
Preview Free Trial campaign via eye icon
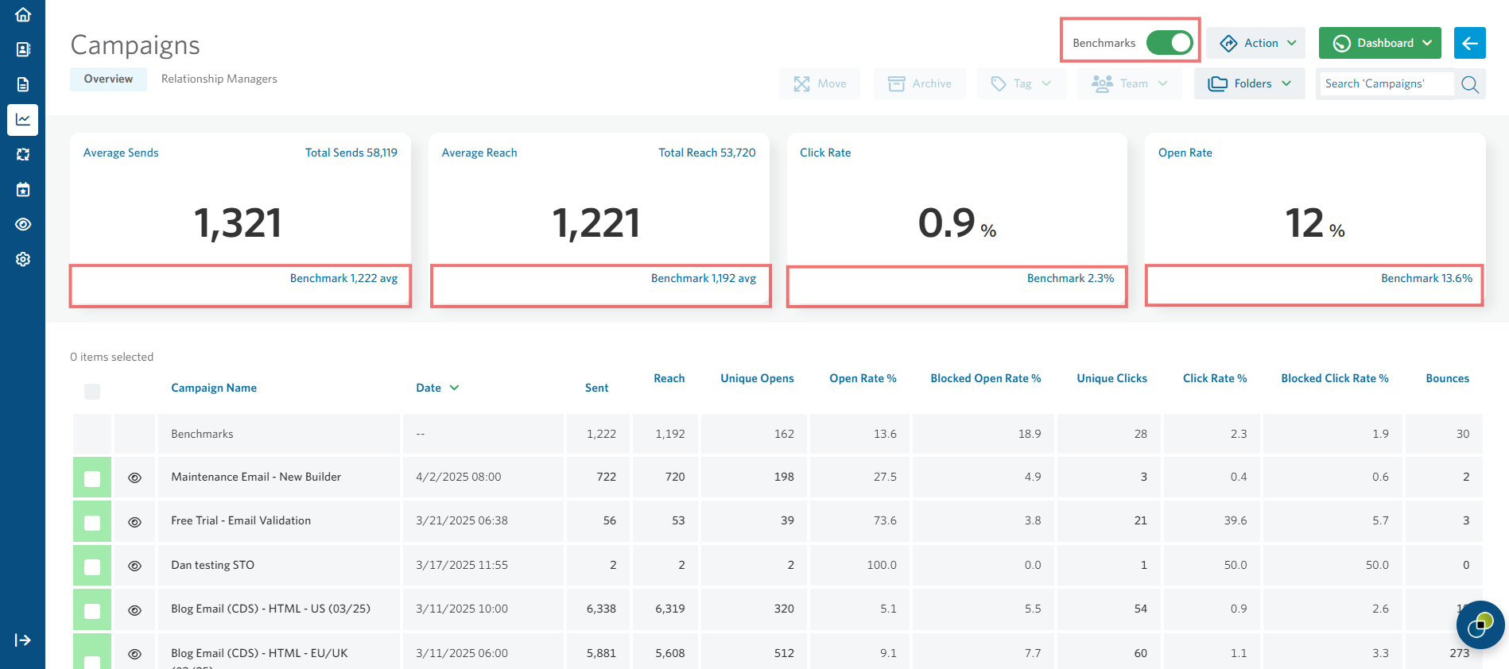(135, 522)
